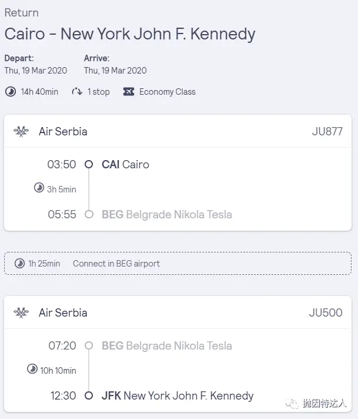
Task: Click the Economy Class text
Action: coord(168,92)
